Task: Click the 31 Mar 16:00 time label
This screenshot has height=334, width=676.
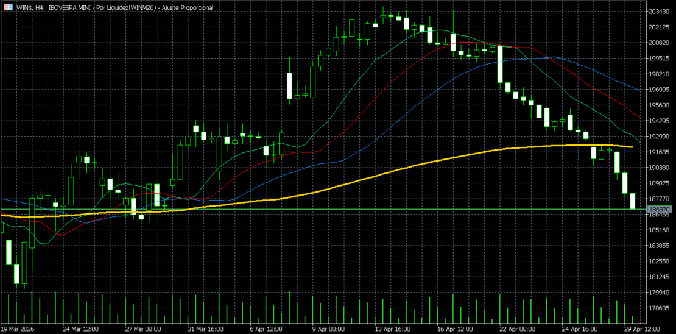Action: (206, 329)
